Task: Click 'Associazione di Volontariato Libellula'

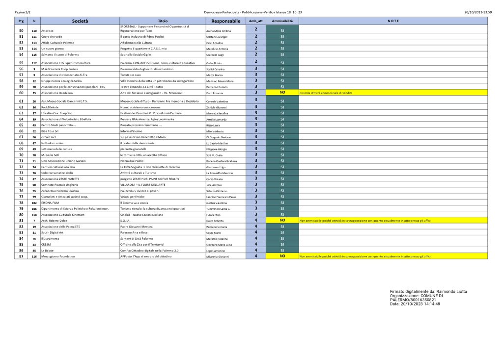Action: click(80, 119)
